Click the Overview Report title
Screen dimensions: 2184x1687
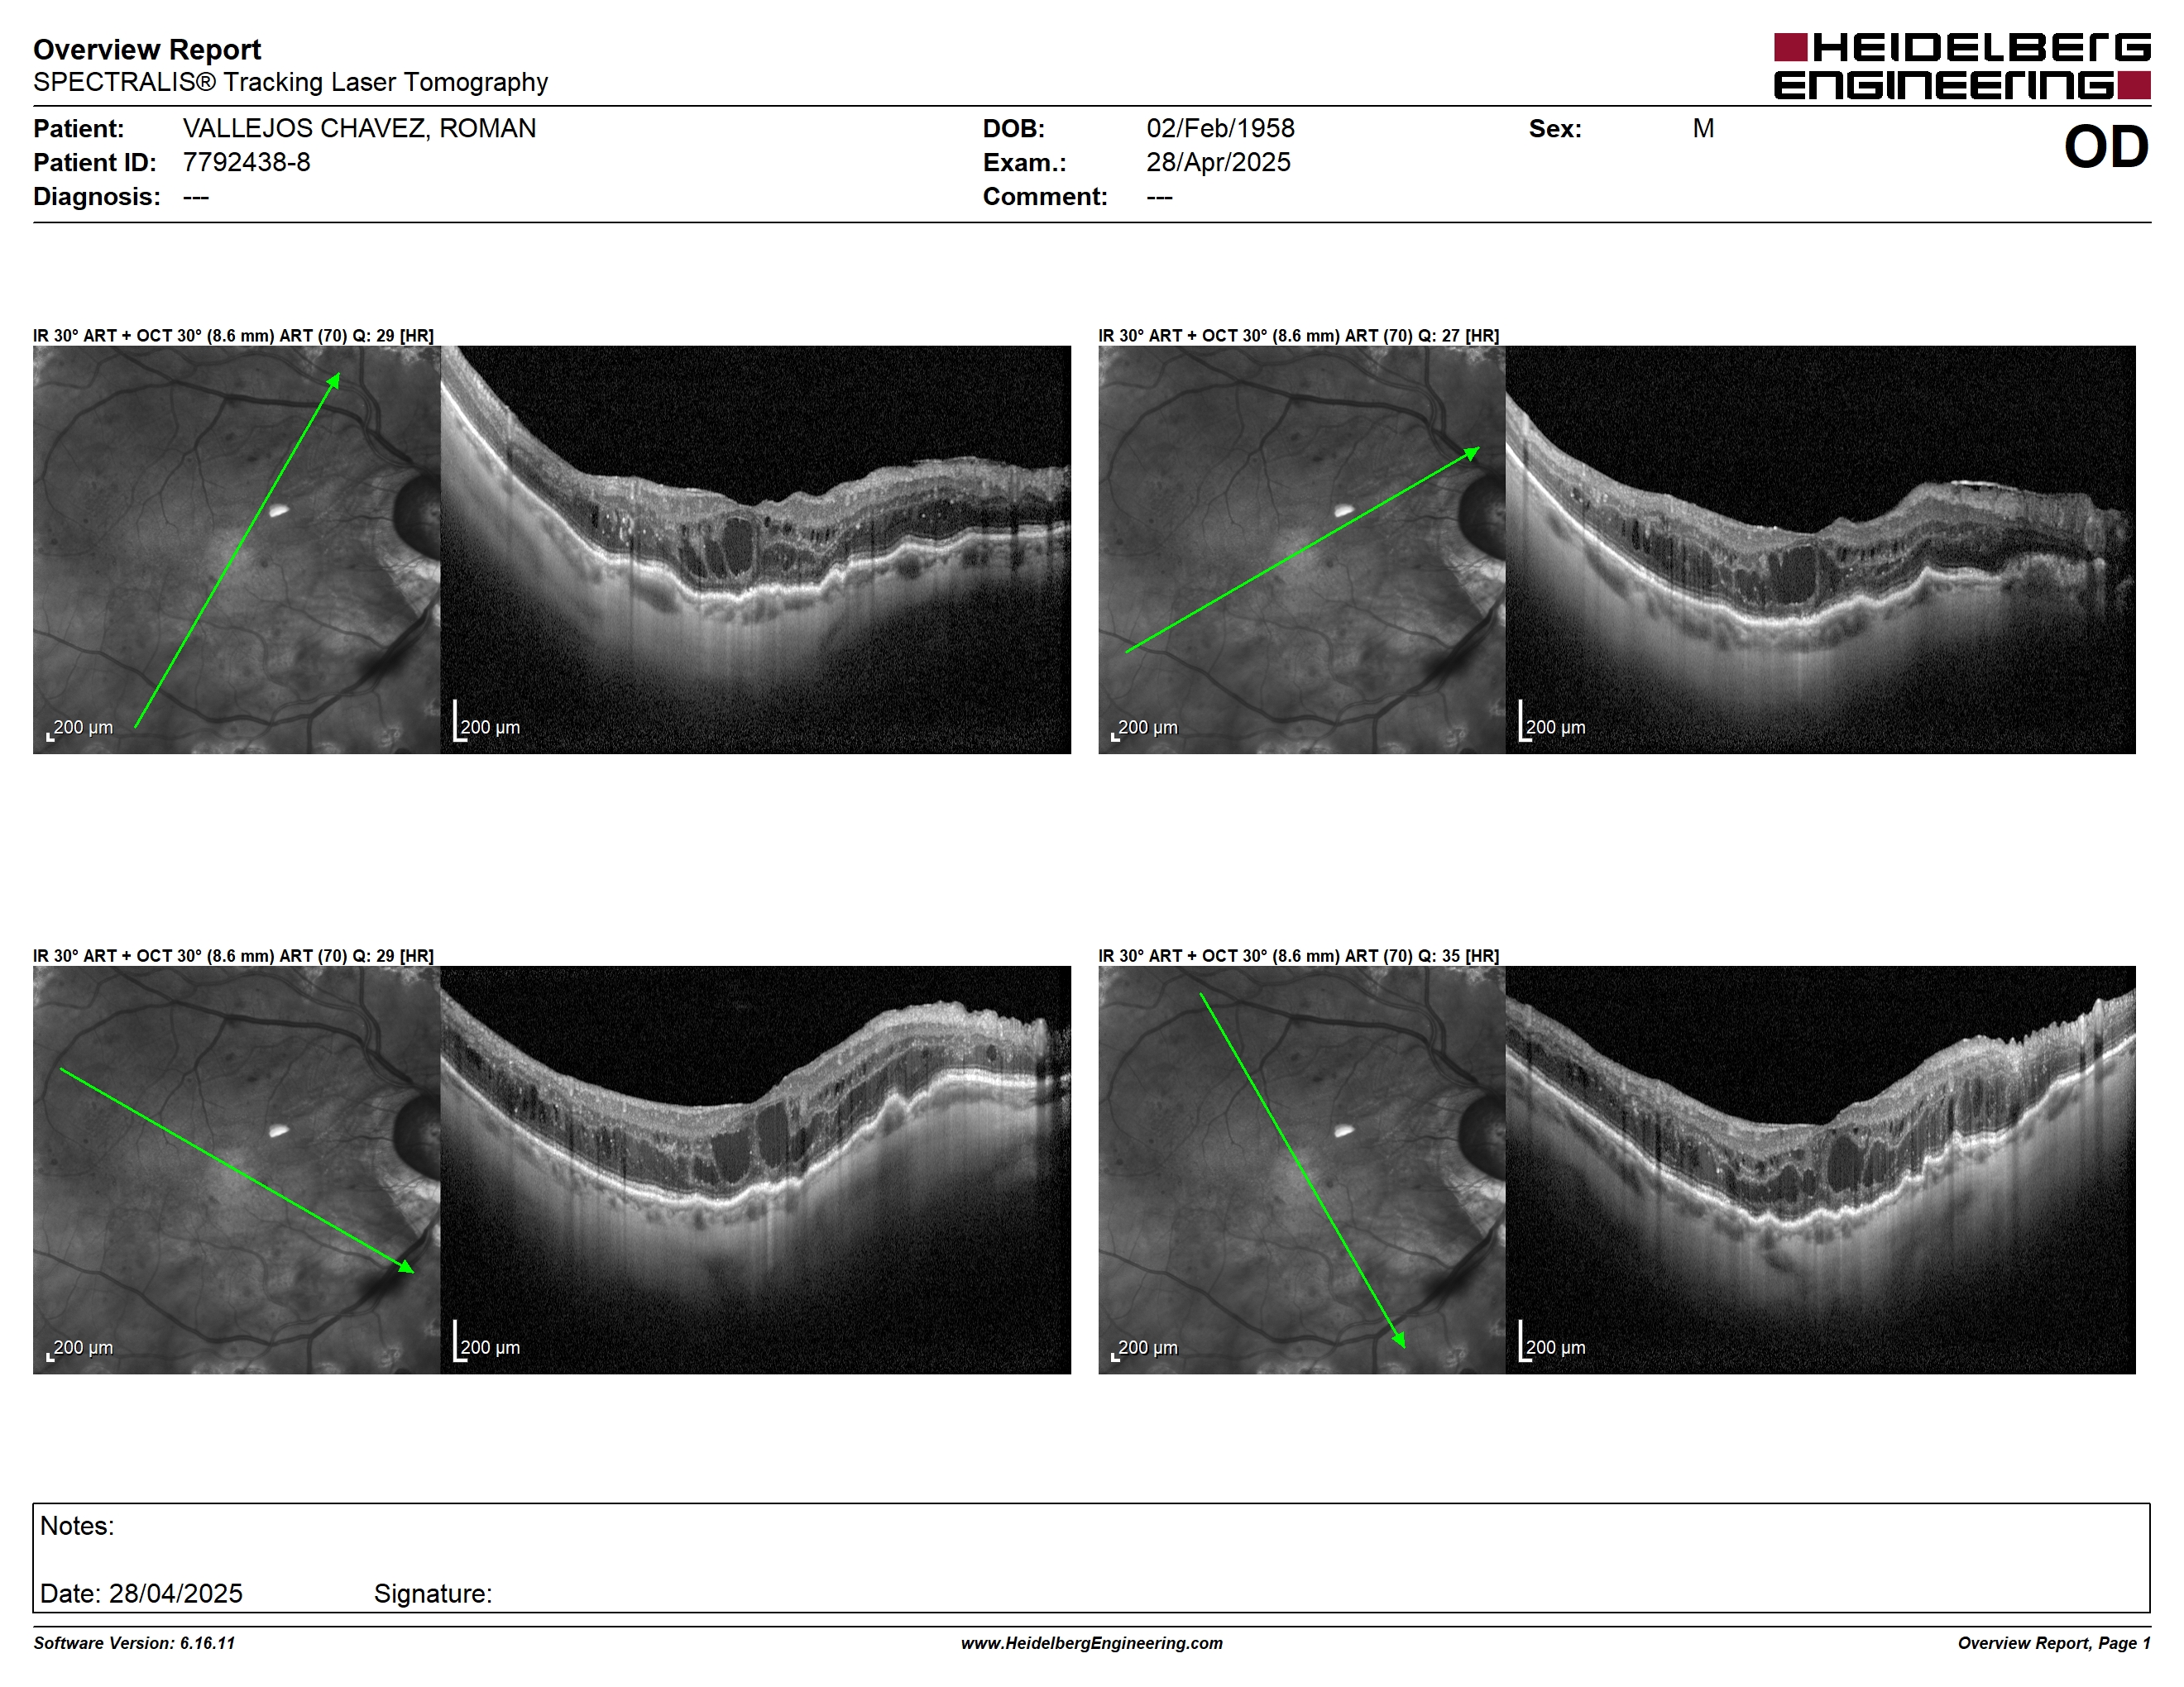pyautogui.click(x=147, y=49)
